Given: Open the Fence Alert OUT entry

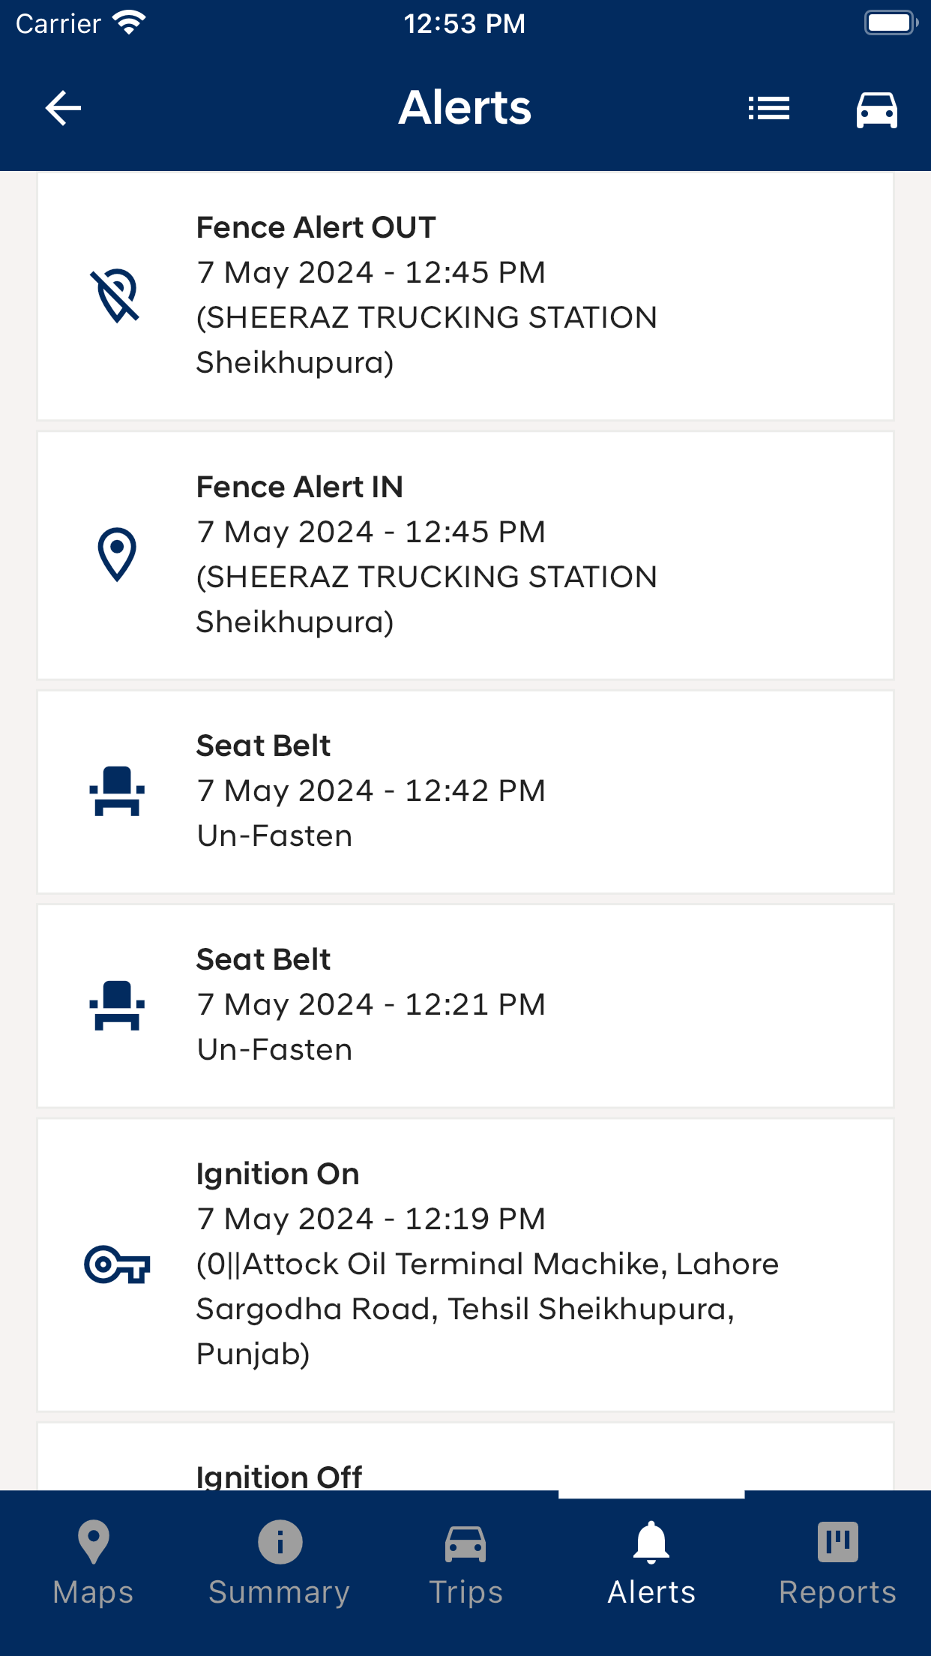Looking at the screenshot, I should tap(465, 296).
